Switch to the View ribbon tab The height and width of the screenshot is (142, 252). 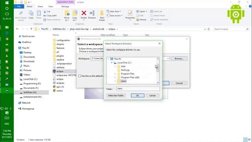(x=50, y=6)
